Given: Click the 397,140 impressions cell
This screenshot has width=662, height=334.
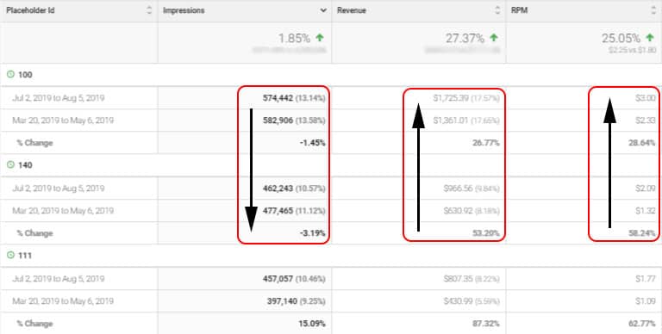Looking at the screenshot, I should 245,301.
